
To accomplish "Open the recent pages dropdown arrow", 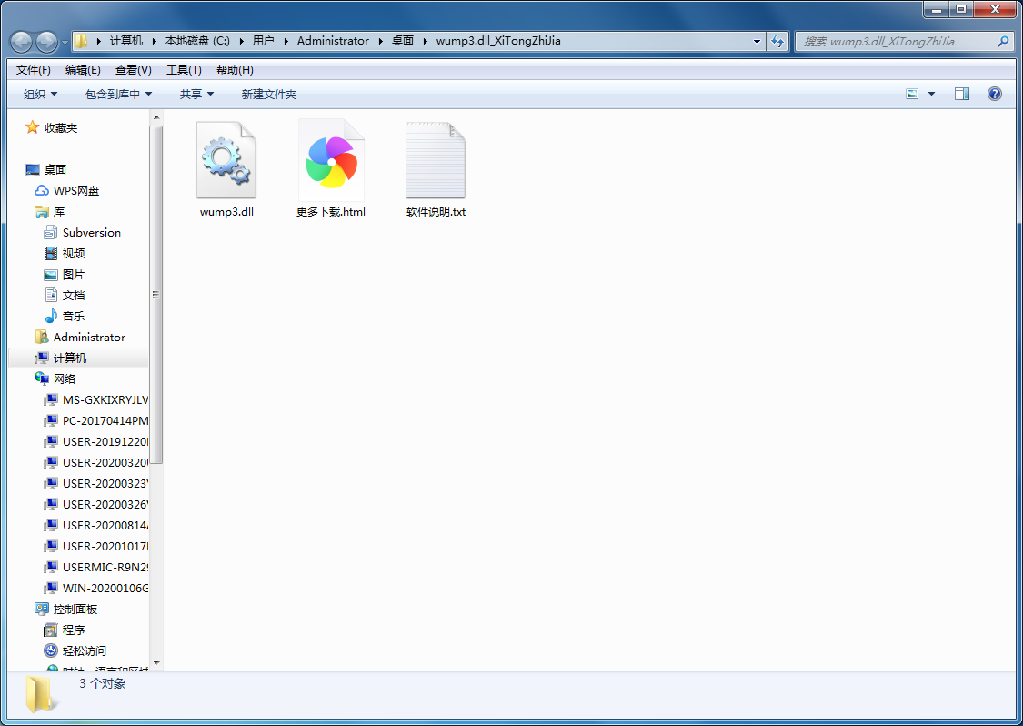I will coord(65,43).
